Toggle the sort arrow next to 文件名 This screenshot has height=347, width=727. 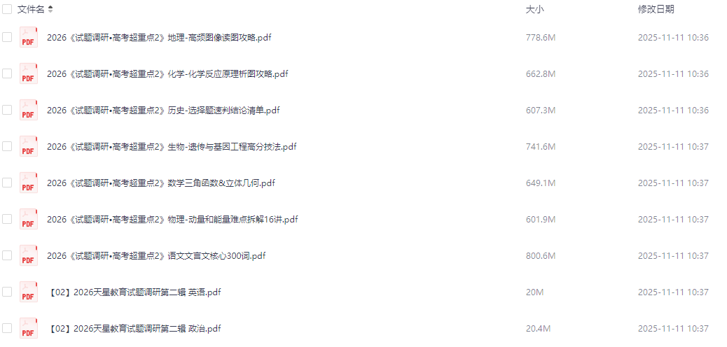[x=50, y=9]
